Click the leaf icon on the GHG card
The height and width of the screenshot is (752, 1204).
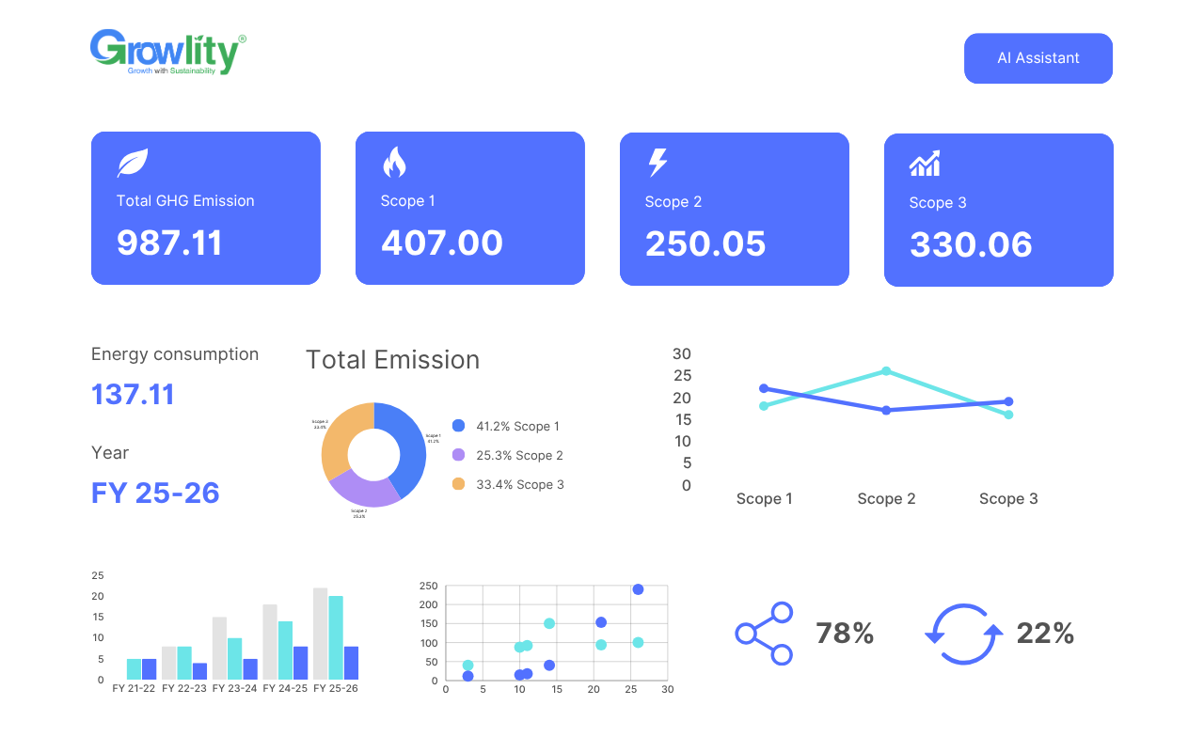(133, 163)
